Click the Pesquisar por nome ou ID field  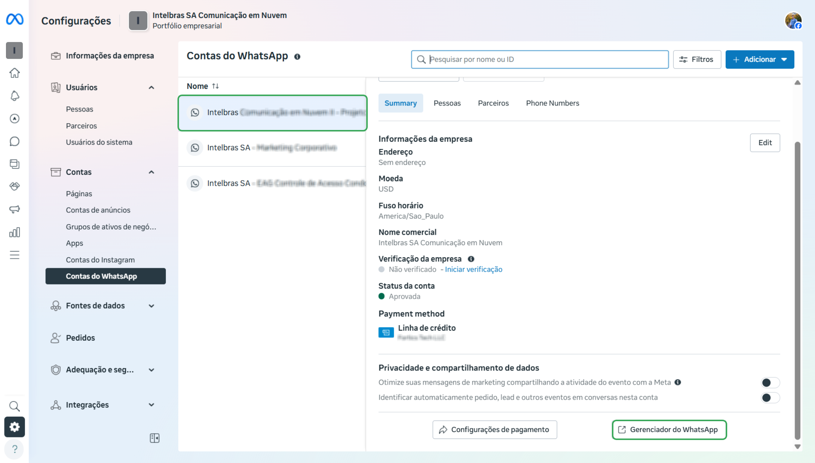click(x=540, y=60)
